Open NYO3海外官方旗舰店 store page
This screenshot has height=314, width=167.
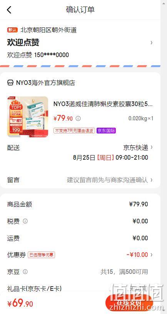(x=45, y=83)
